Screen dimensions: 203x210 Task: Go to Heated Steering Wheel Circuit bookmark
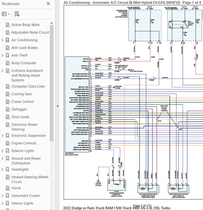[x=30, y=179]
